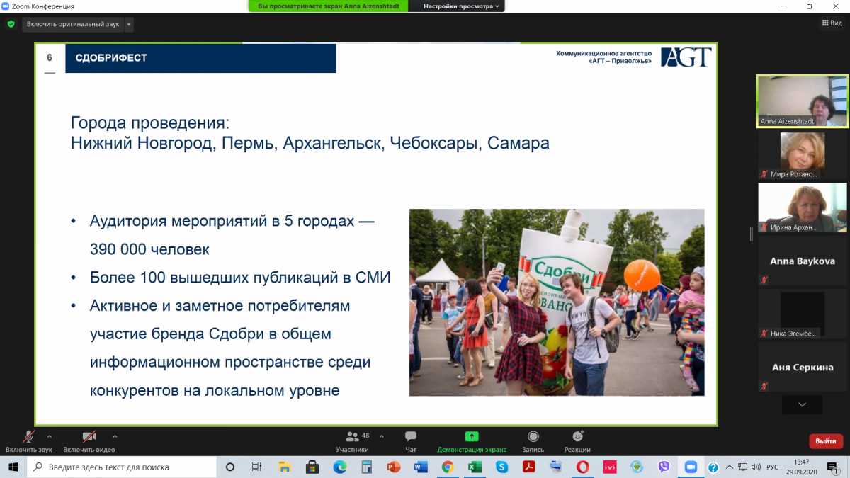Click the green encryption shield icon

click(11, 24)
